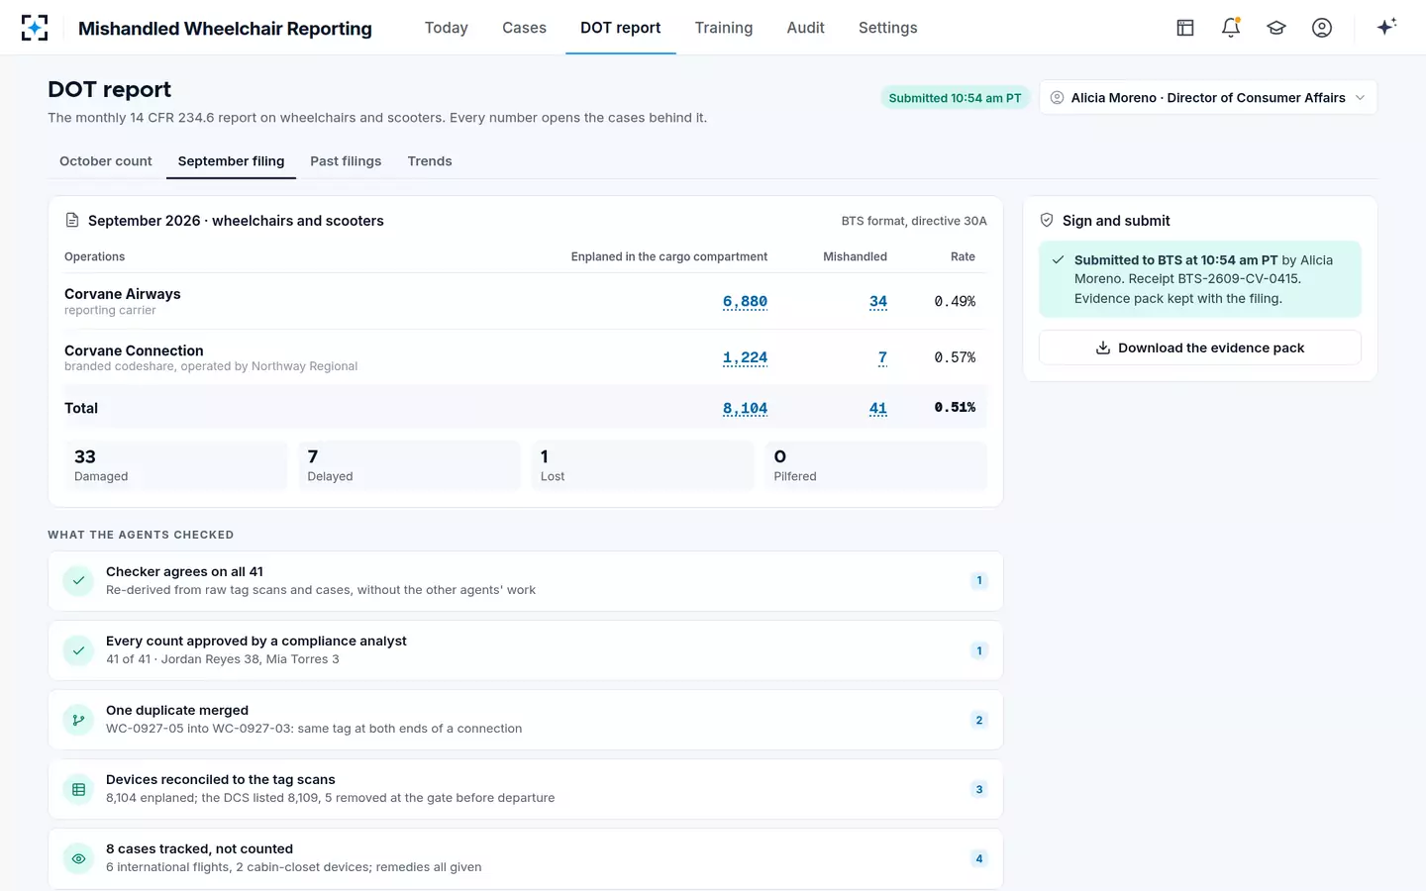Open the sparkle AI assistant icon
Viewport: 1426px width, 891px height.
tap(1386, 27)
